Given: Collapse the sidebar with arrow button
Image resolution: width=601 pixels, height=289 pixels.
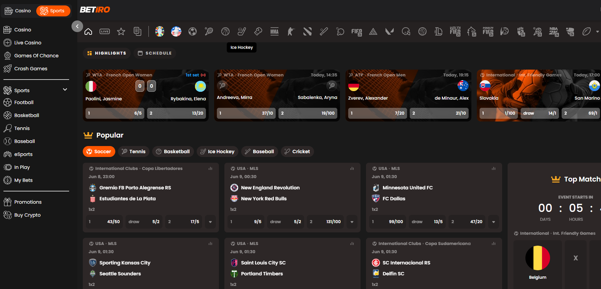Looking at the screenshot, I should (77, 26).
